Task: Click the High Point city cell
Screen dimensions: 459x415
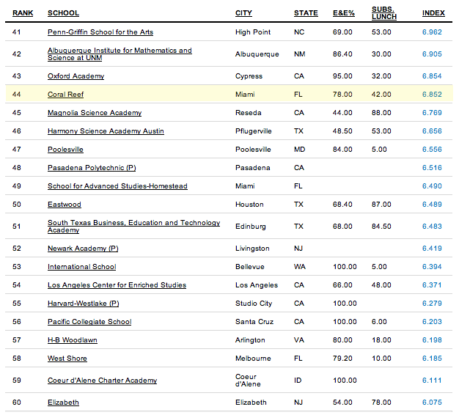Action: click(253, 32)
